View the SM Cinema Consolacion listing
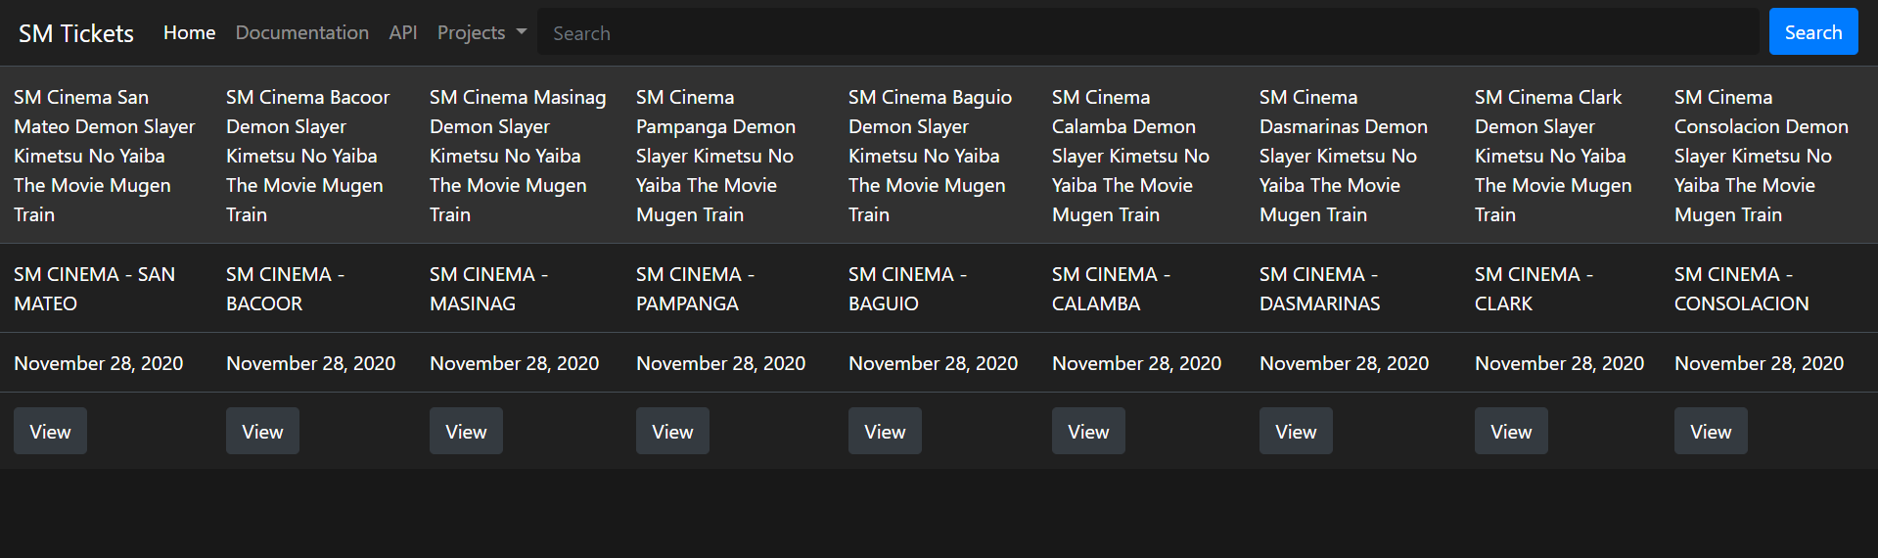 pos(1711,431)
